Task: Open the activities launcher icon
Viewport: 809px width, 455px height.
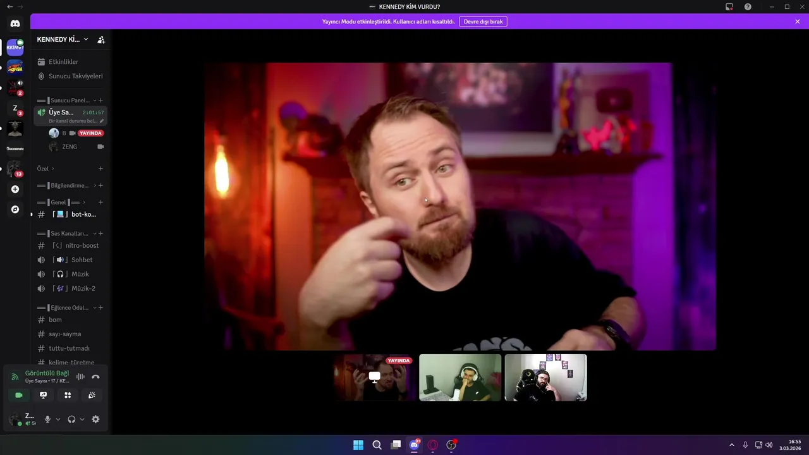Action: coord(68,395)
